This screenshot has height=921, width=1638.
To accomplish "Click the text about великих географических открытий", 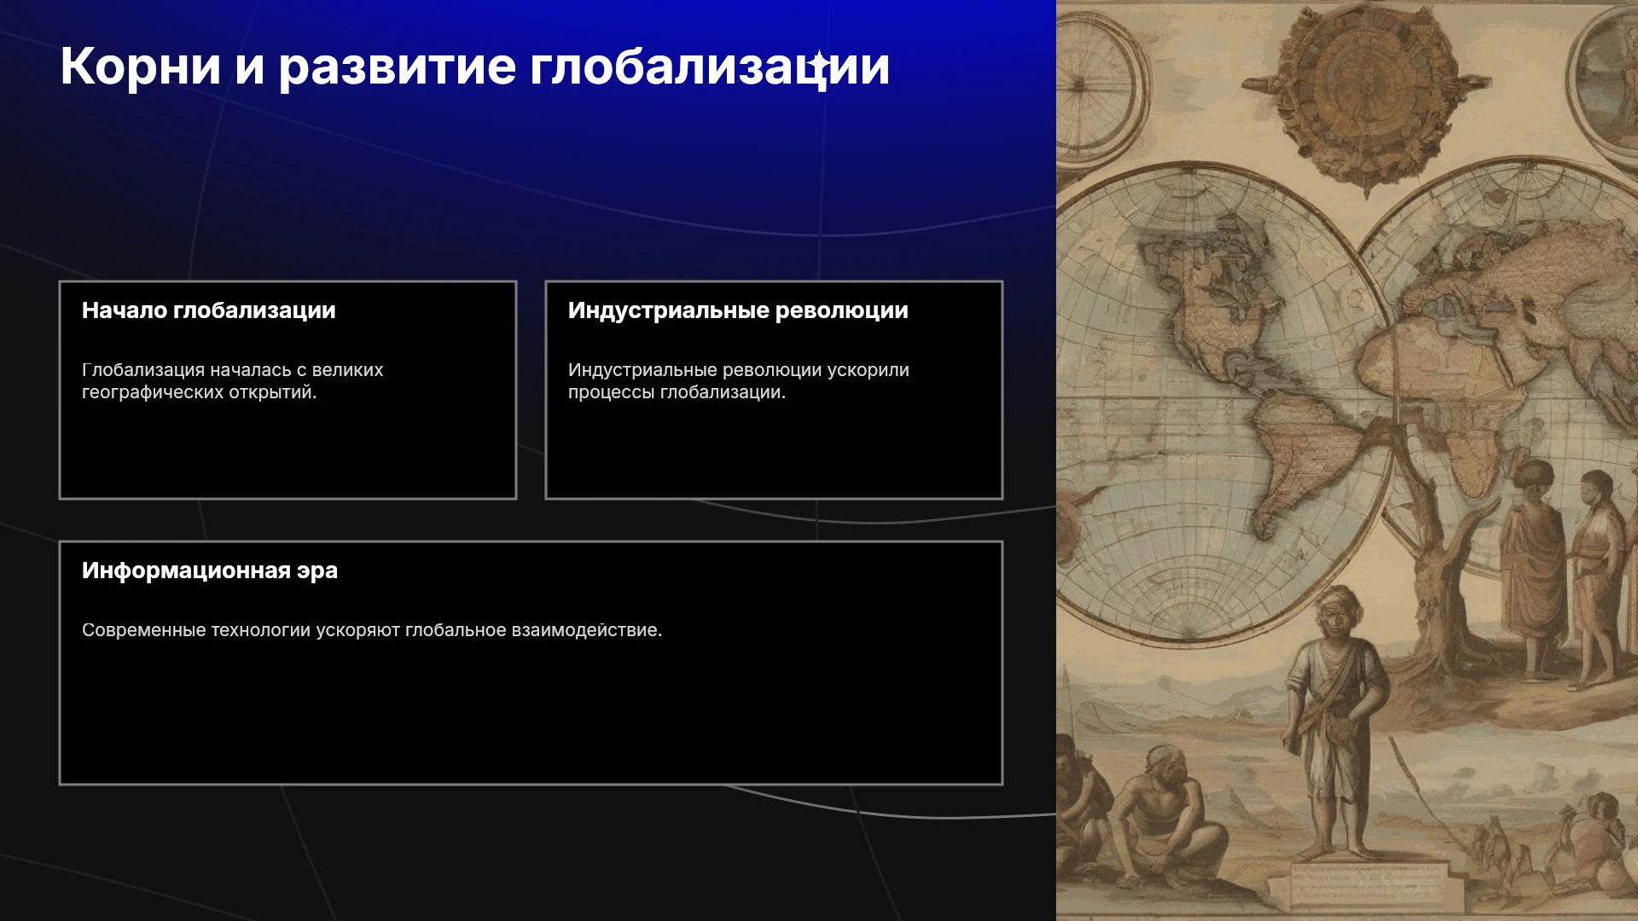I will tap(233, 381).
